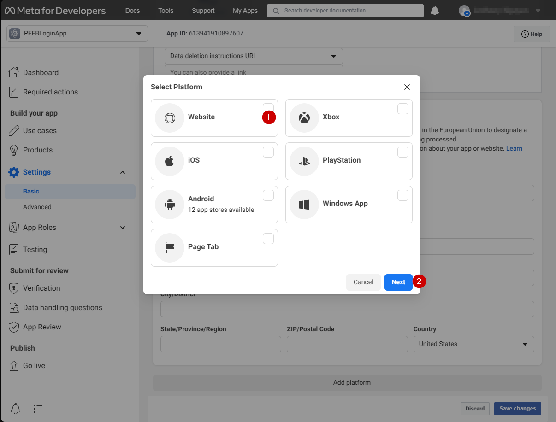The image size is (556, 422).
Task: Click the Android platform icon
Action: pos(169,204)
